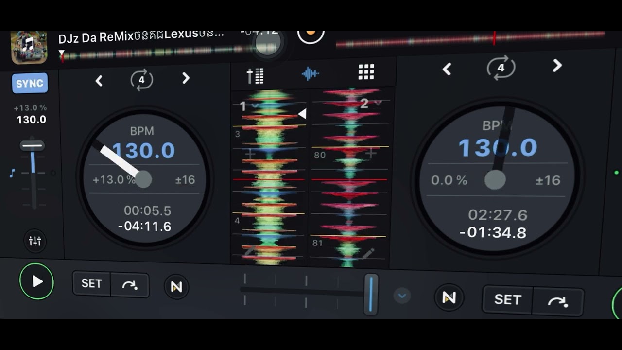Click elapsed time 00:05.5 on left deck
622x350 pixels.
pyautogui.click(x=147, y=211)
